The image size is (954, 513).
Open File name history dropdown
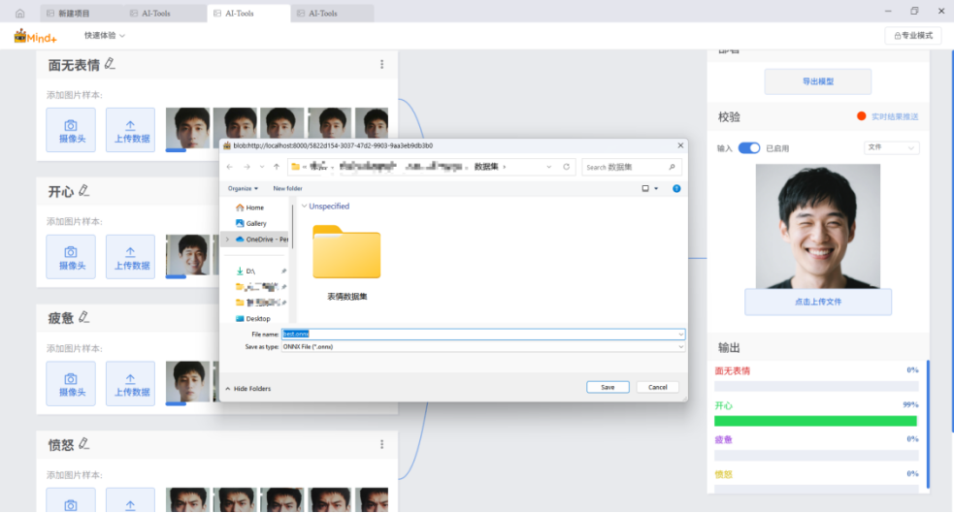pyautogui.click(x=681, y=335)
